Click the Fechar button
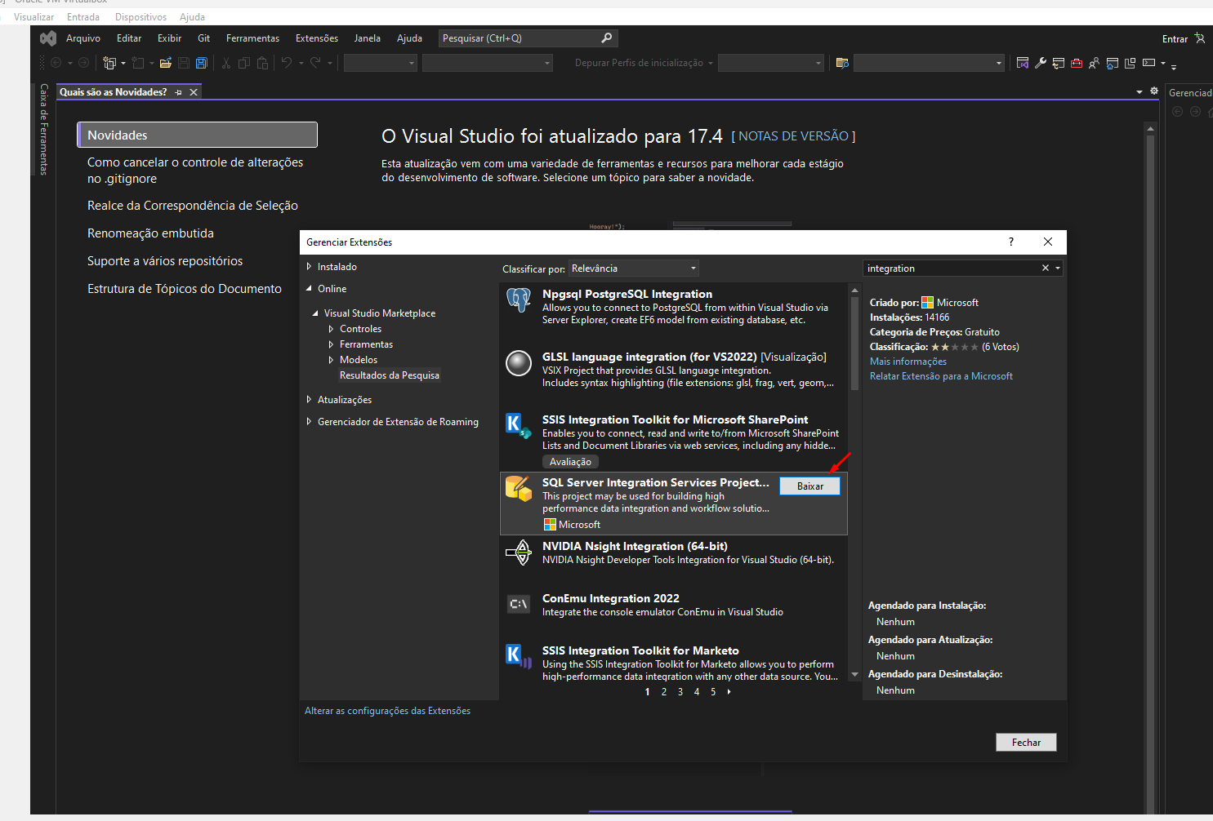This screenshot has width=1213, height=821. point(1026,743)
